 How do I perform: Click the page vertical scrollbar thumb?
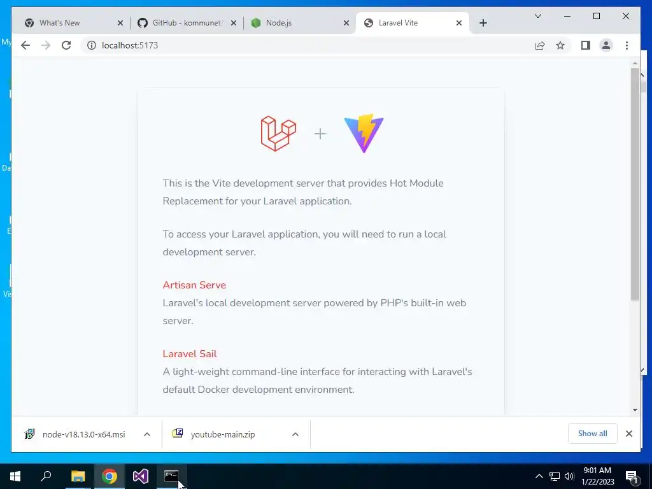point(635,184)
